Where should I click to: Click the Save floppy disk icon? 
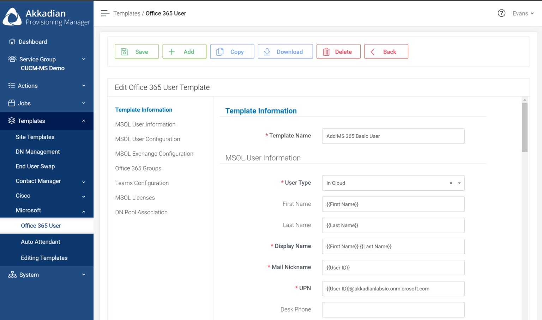tap(124, 51)
